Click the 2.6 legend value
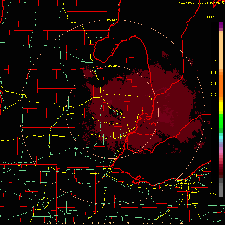225x225 pixels. [x=214, y=128]
